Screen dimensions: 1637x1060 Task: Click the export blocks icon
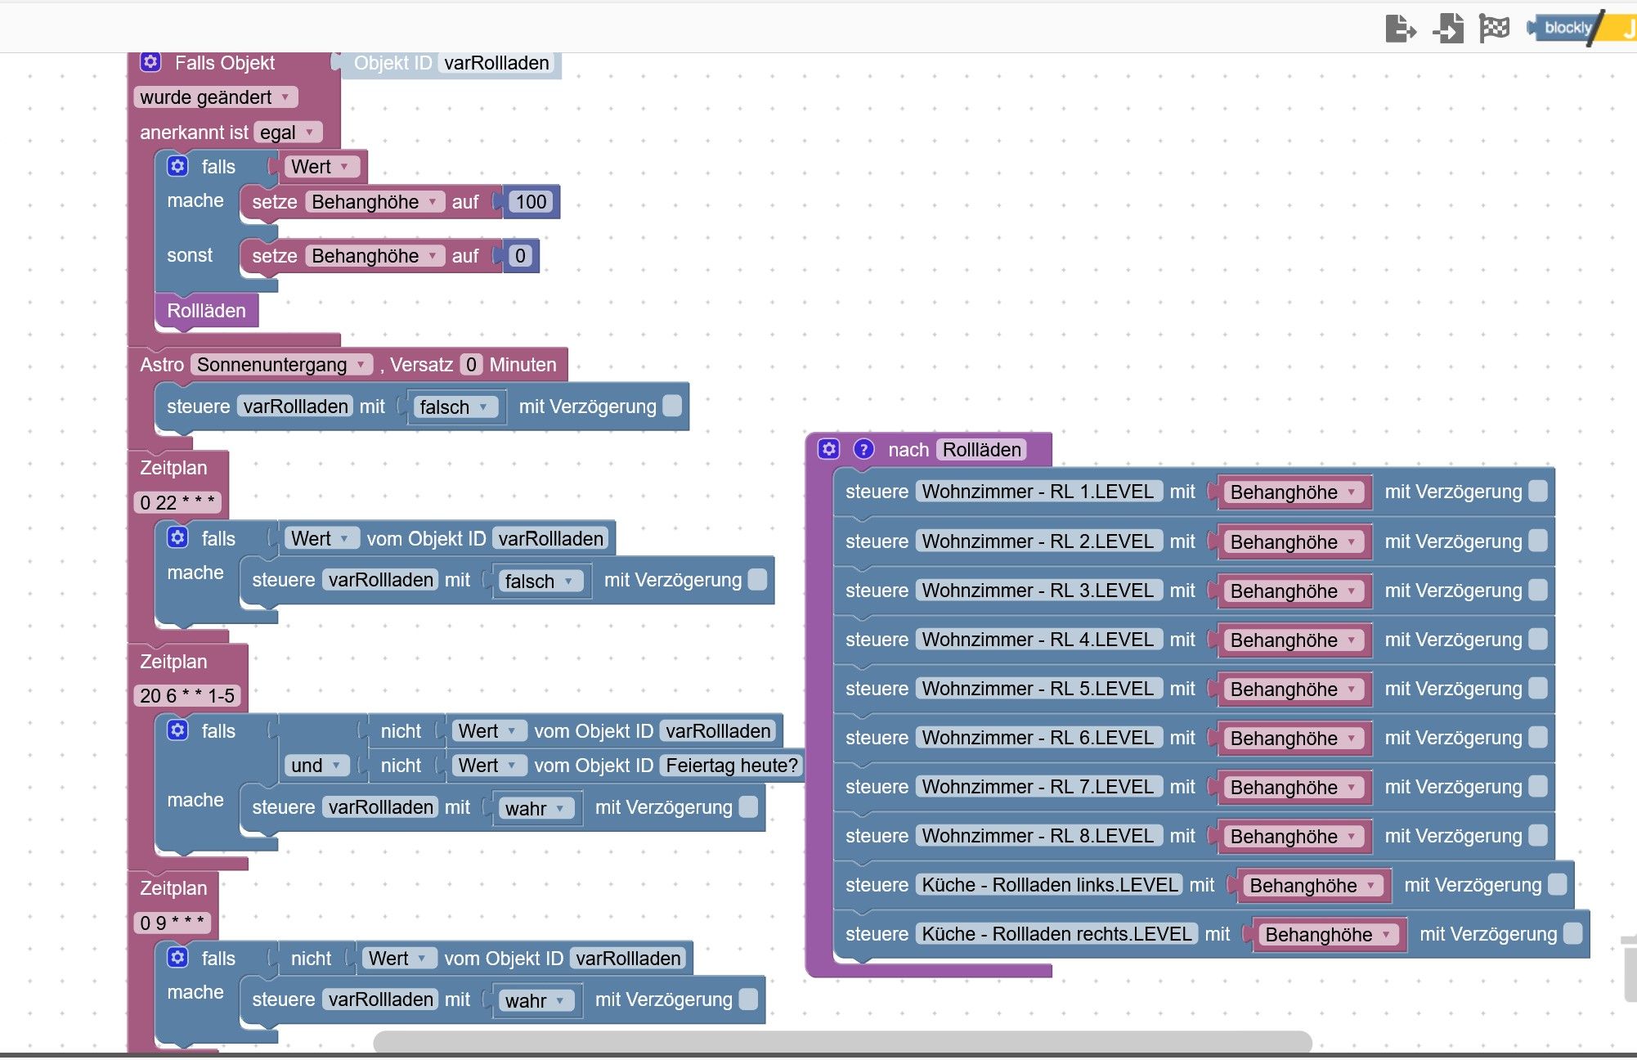click(x=1401, y=29)
